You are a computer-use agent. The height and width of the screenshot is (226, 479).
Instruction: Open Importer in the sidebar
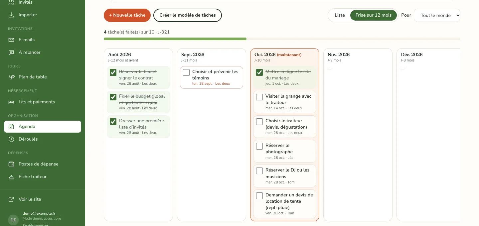43,15
